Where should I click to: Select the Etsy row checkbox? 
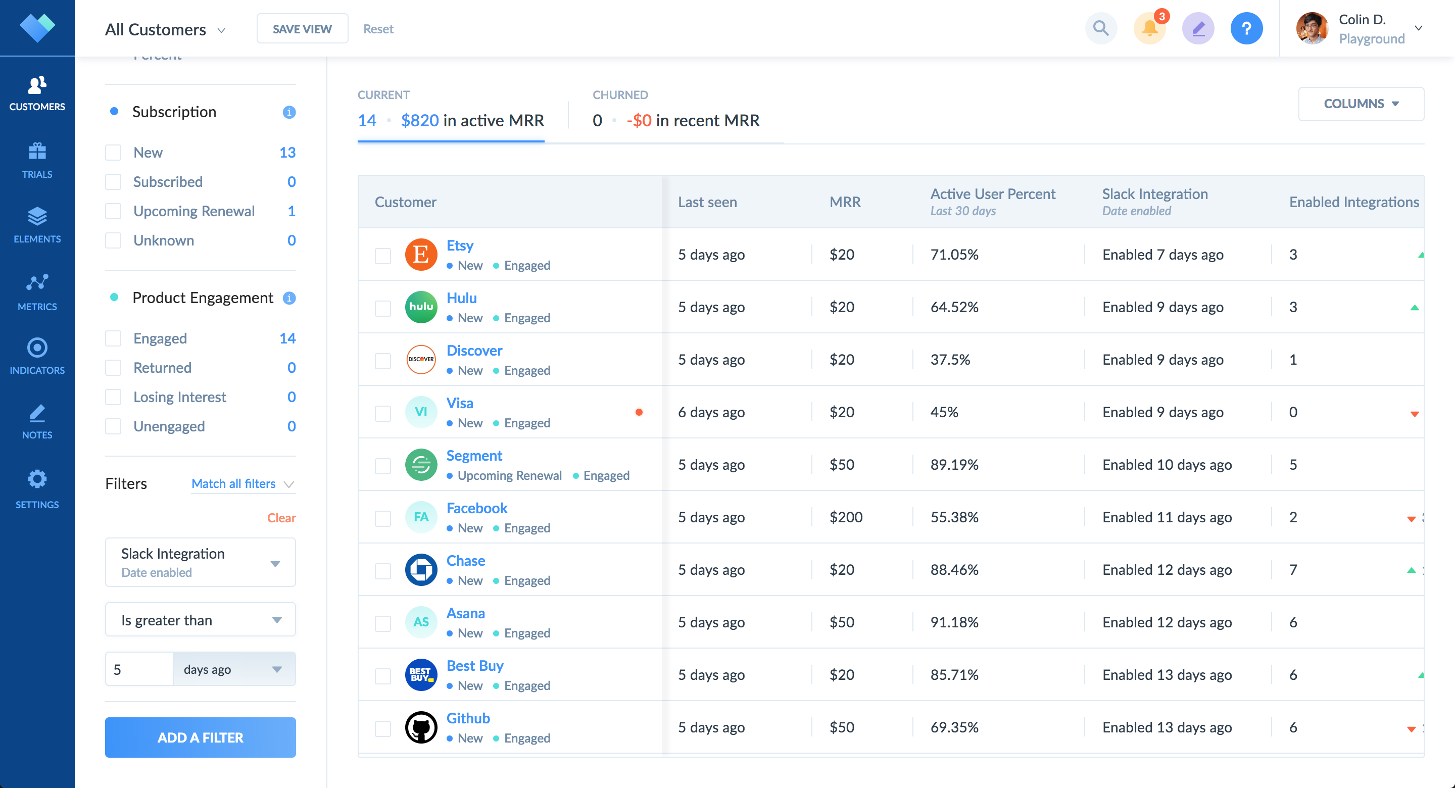pos(383,255)
